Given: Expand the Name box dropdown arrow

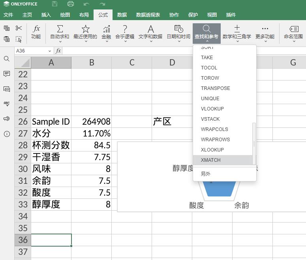Looking at the screenshot, I should click(50, 51).
